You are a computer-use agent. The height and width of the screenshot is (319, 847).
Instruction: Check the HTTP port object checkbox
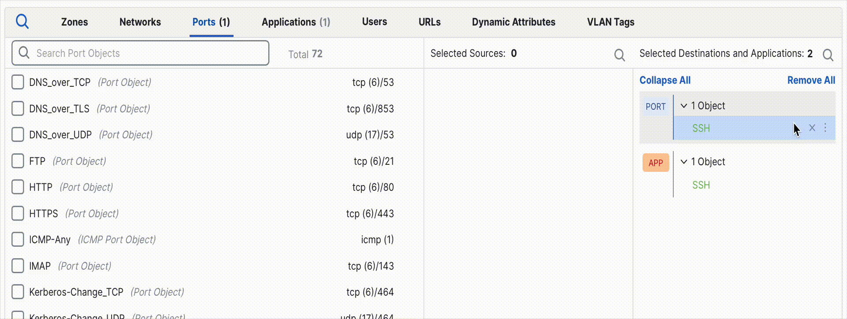tap(18, 187)
